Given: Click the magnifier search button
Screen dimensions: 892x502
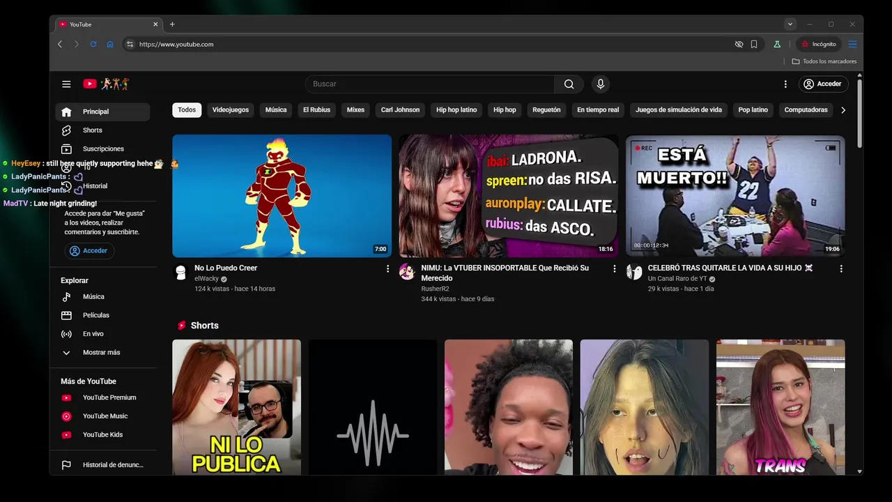Looking at the screenshot, I should pos(569,84).
